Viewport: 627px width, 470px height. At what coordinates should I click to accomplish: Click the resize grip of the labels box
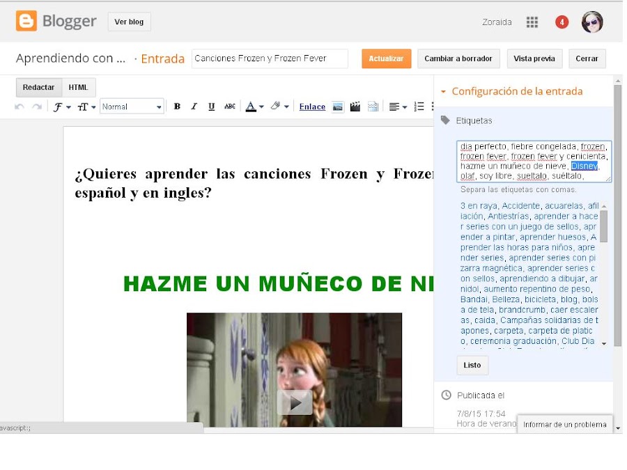[x=608, y=179]
